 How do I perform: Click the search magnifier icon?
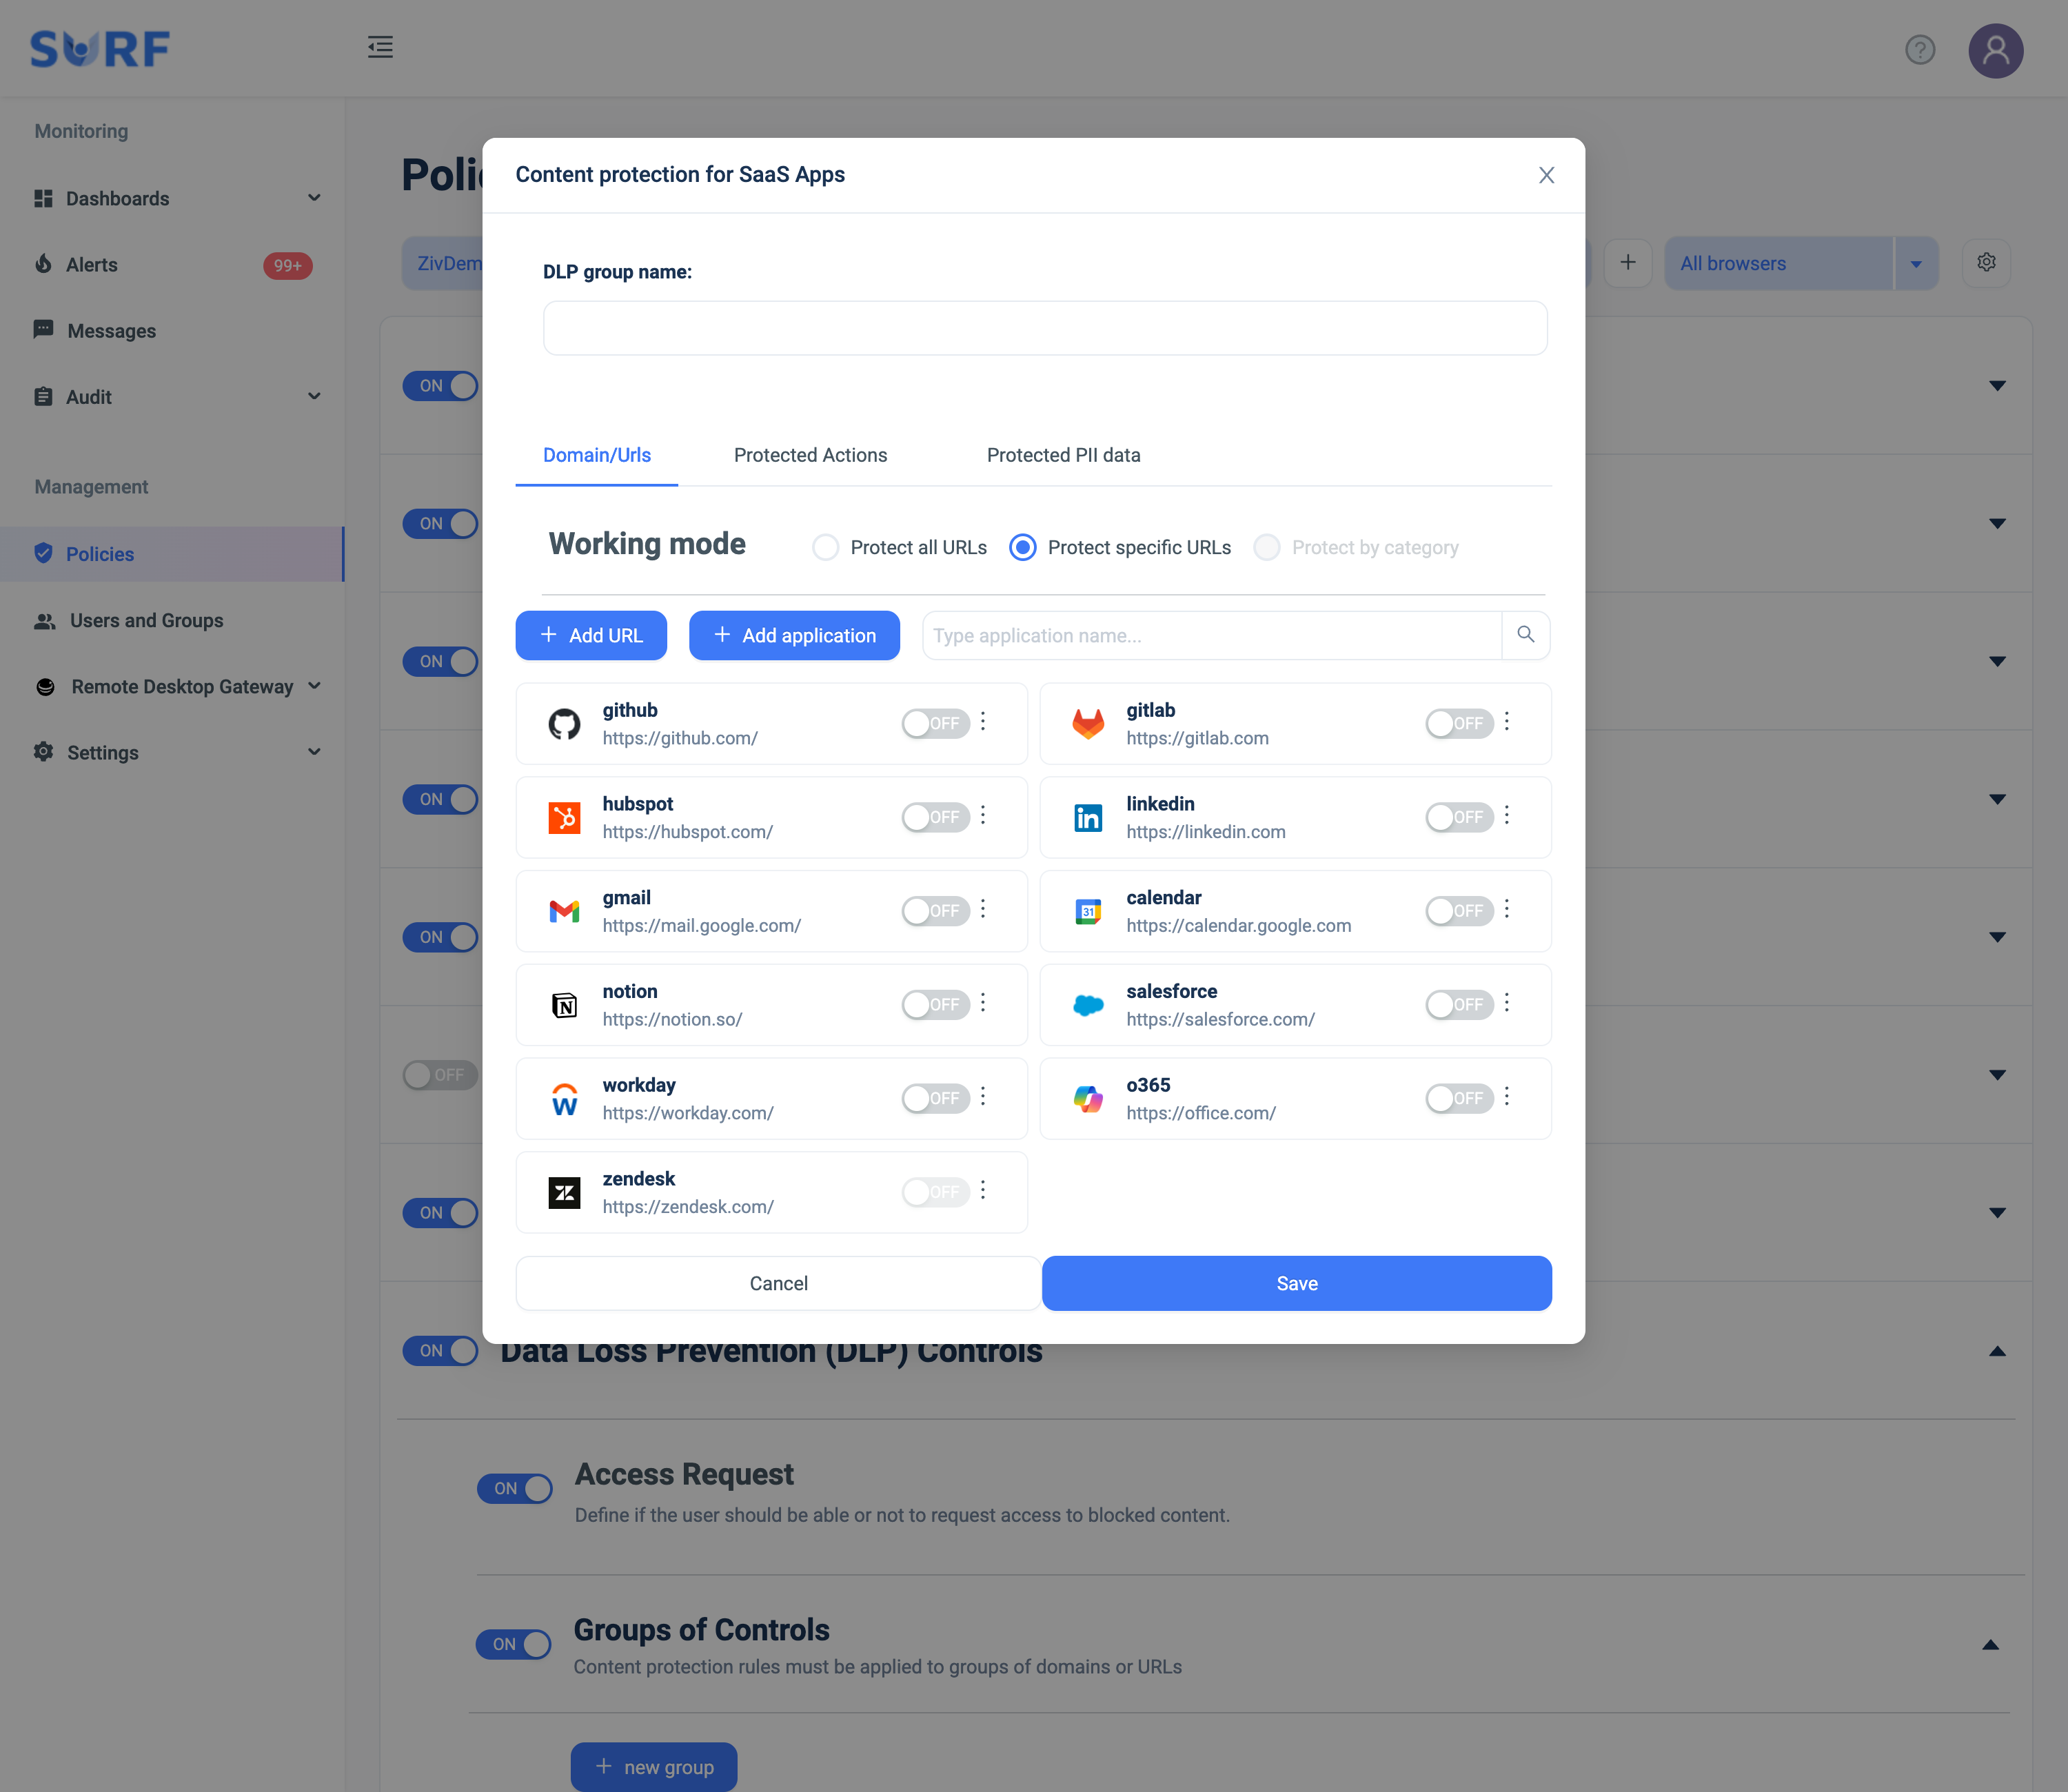pos(1525,634)
